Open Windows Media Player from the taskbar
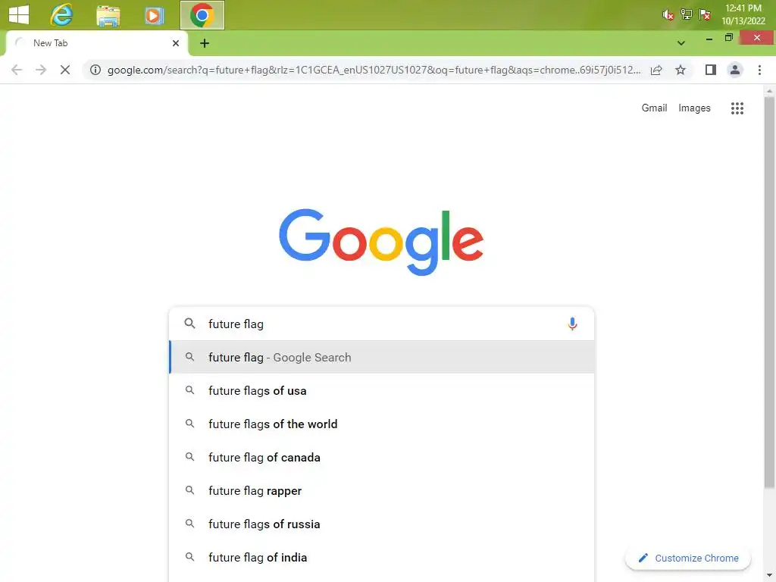This screenshot has height=582, width=776. [155, 15]
